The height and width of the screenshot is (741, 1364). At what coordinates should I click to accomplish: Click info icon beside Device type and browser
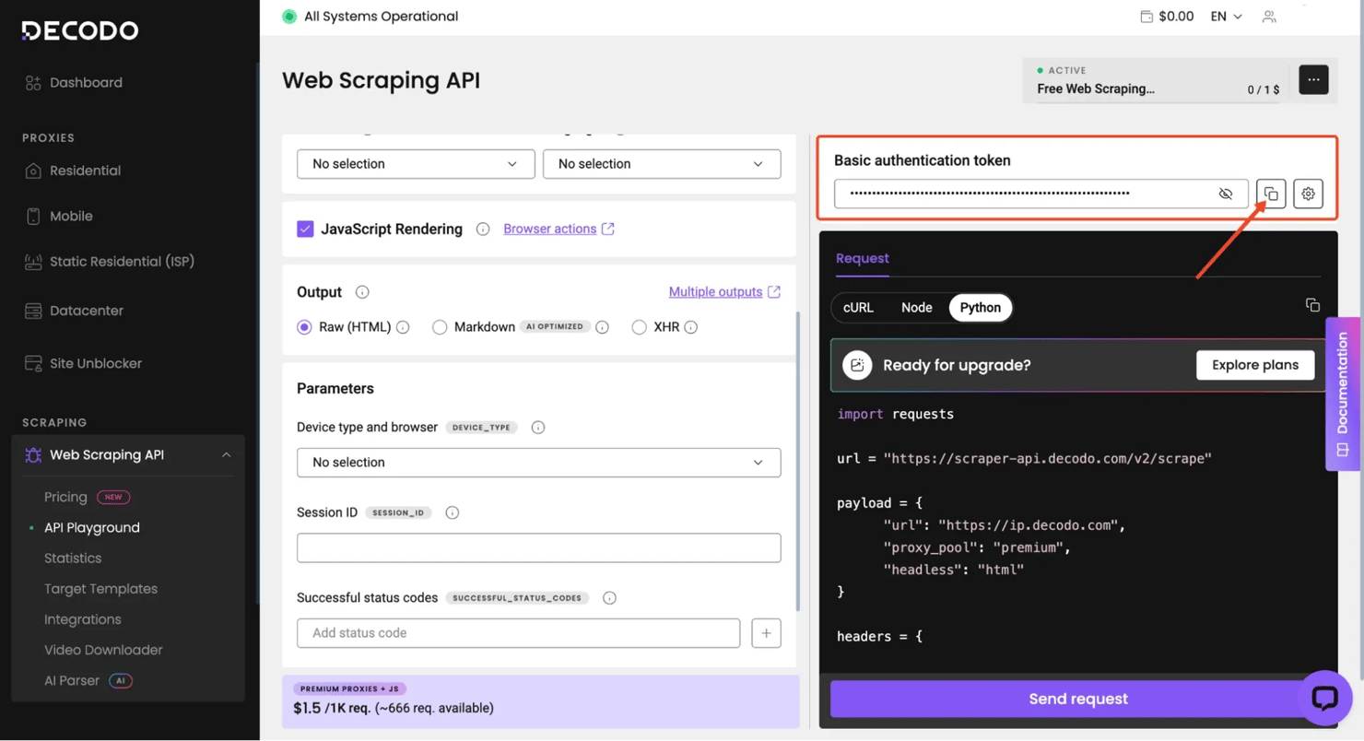(538, 428)
